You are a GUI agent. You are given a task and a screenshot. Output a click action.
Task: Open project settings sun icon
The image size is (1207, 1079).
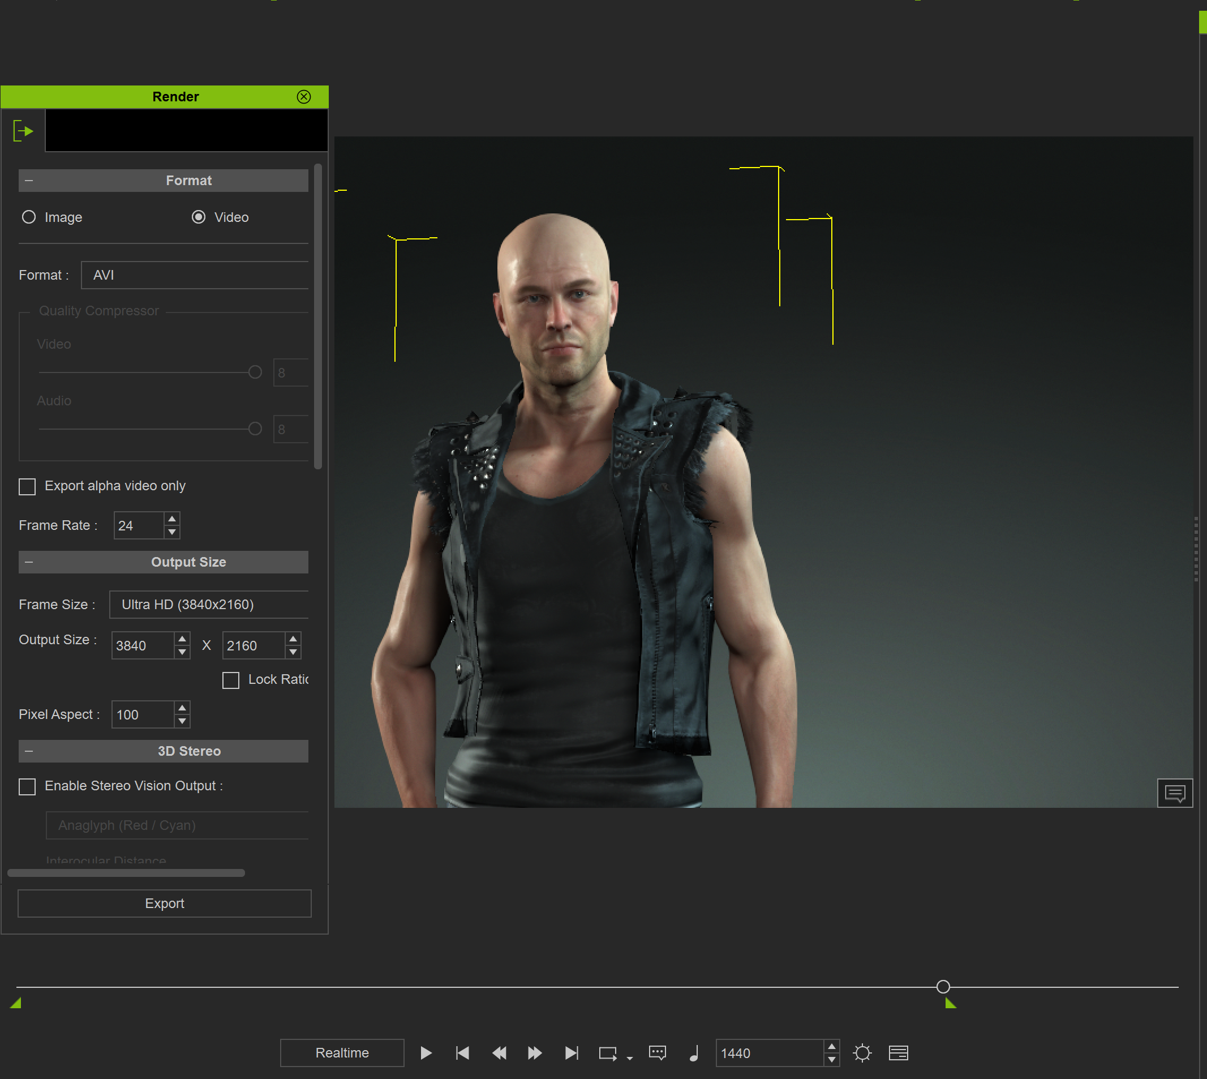(x=862, y=1053)
